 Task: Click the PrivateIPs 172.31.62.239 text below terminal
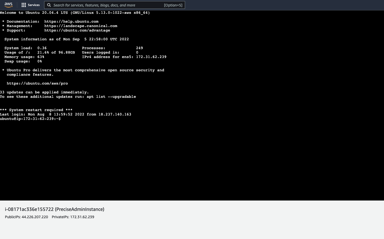tap(73, 217)
